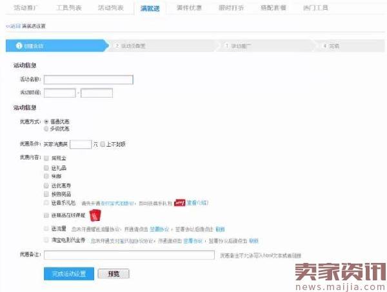Enable the 减现金 checkbox

click(x=46, y=158)
